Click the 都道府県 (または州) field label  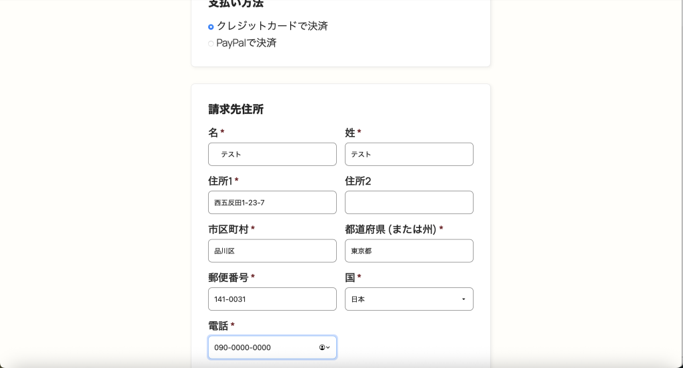[x=390, y=229]
